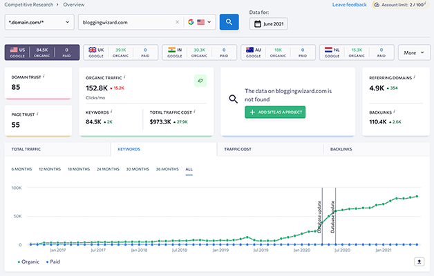Toggle the Paid series in chart legend
Screen dimensions: 434x276
pos(51,262)
